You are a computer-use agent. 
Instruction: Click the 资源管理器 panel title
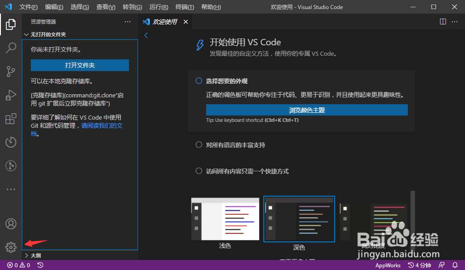43,22
